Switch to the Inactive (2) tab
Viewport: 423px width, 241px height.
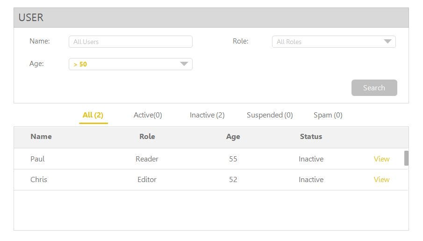pos(207,115)
